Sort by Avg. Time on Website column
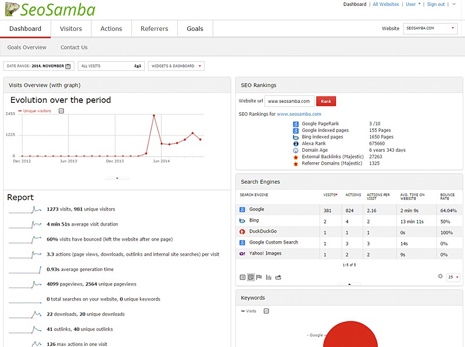This screenshot has width=465, height=347. click(x=413, y=196)
